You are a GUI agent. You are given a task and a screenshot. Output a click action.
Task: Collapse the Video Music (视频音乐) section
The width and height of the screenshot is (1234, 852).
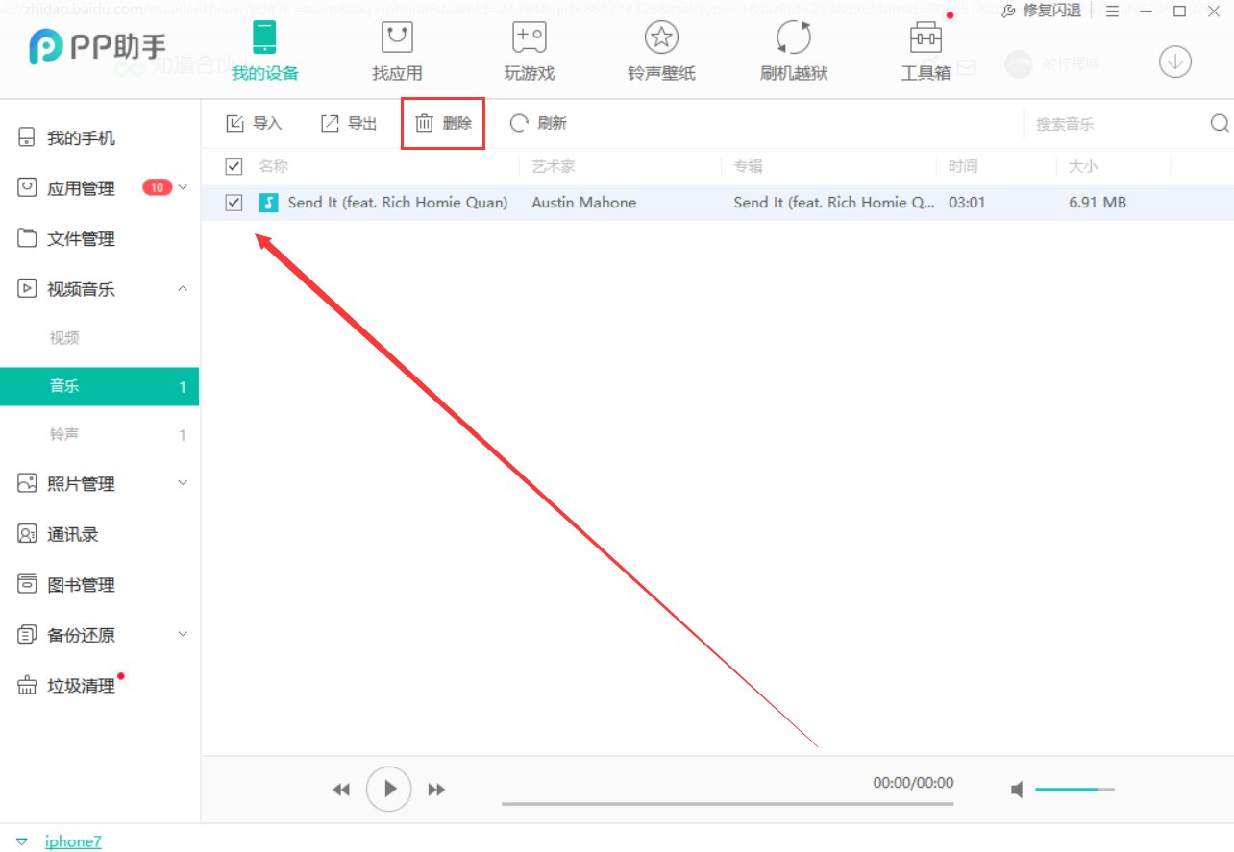coord(183,289)
